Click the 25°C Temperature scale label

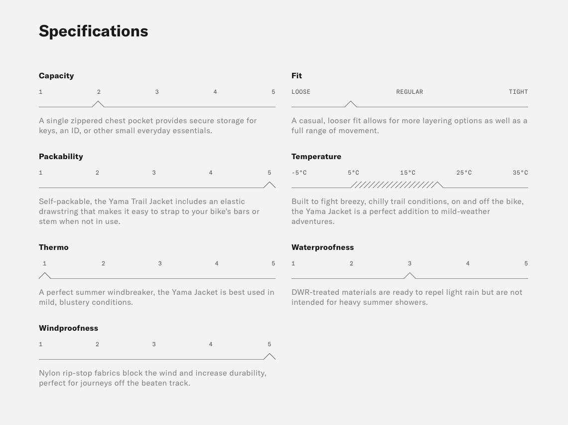click(464, 173)
